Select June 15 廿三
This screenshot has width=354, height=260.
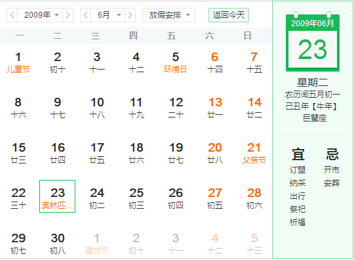click(x=18, y=153)
